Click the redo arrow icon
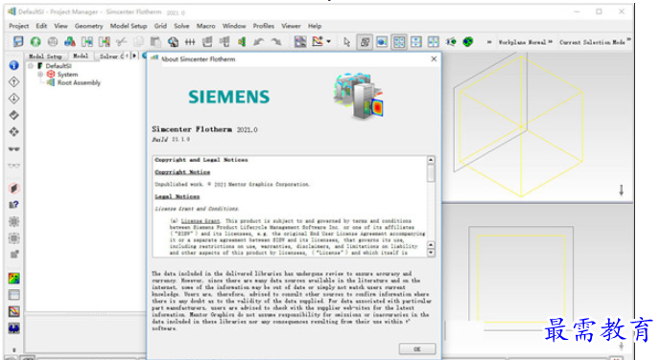Image resolution: width=661 pixels, height=360 pixels. click(x=275, y=41)
